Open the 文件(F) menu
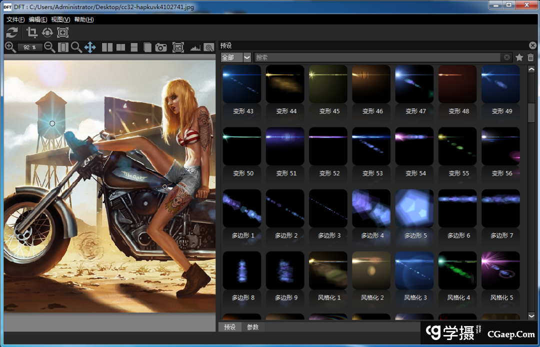This screenshot has width=540, height=347. (15, 19)
